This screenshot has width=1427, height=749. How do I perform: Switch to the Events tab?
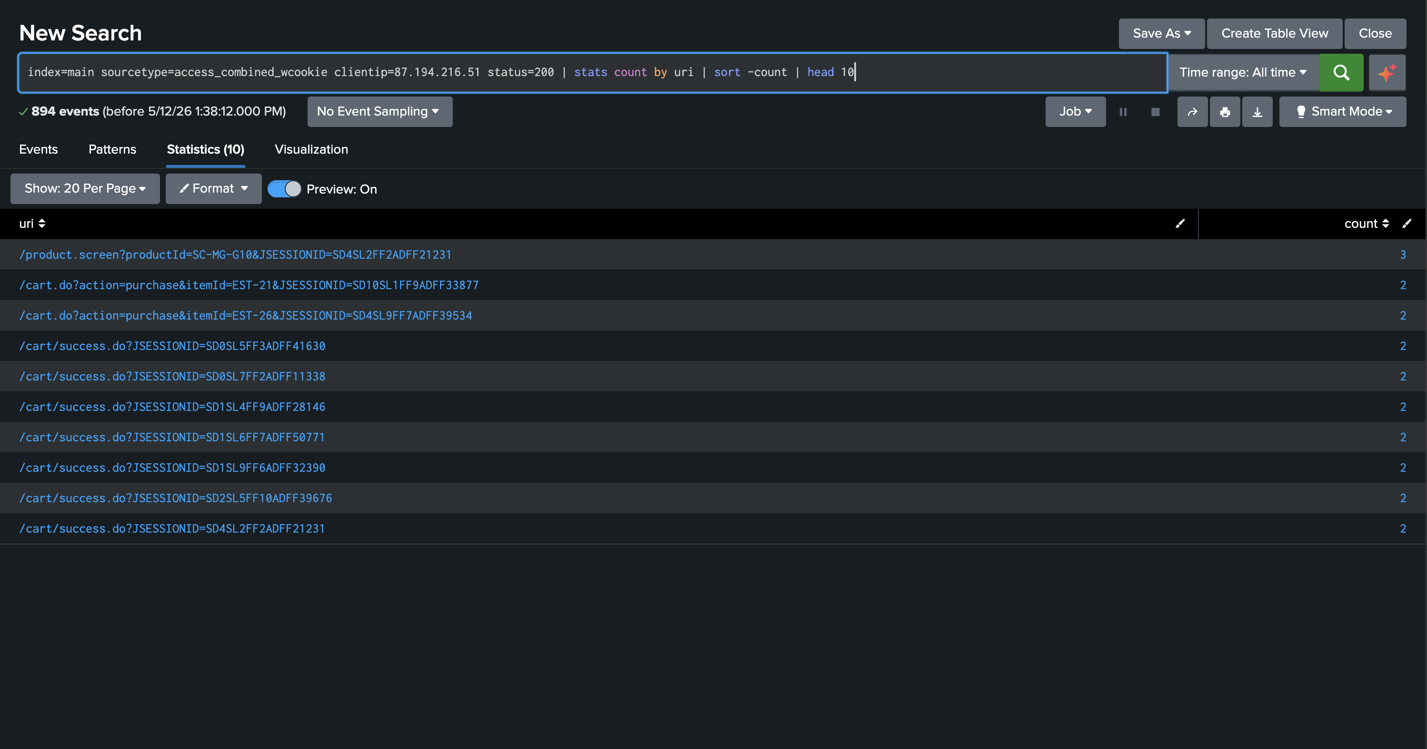pyautogui.click(x=38, y=149)
